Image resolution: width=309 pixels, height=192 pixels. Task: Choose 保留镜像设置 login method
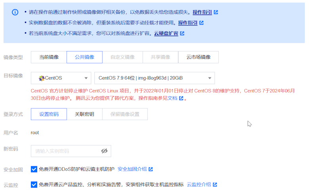coord(125,114)
